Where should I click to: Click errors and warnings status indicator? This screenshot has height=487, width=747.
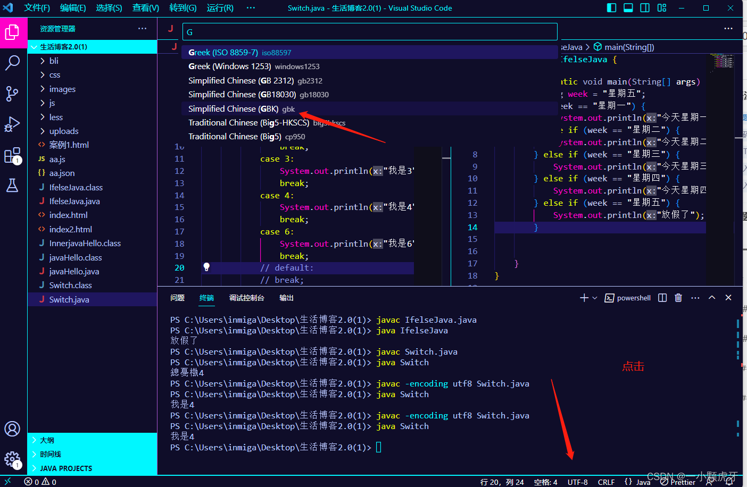click(40, 482)
